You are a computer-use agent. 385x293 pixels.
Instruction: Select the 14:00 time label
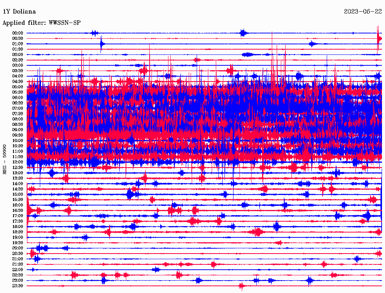[18, 184]
